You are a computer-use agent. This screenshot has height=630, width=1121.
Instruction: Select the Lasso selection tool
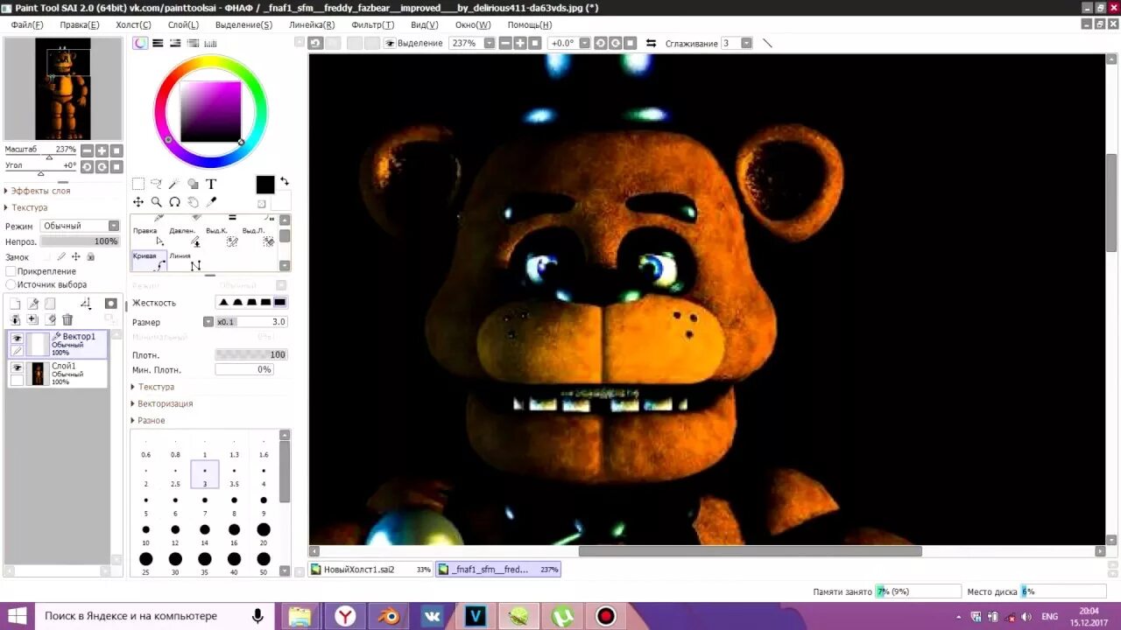click(x=156, y=184)
